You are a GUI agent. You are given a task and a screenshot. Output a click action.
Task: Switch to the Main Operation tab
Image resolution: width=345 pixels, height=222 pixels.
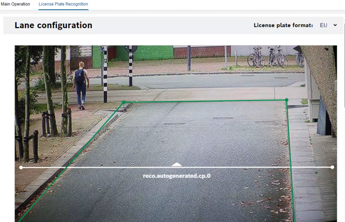[x=15, y=4]
